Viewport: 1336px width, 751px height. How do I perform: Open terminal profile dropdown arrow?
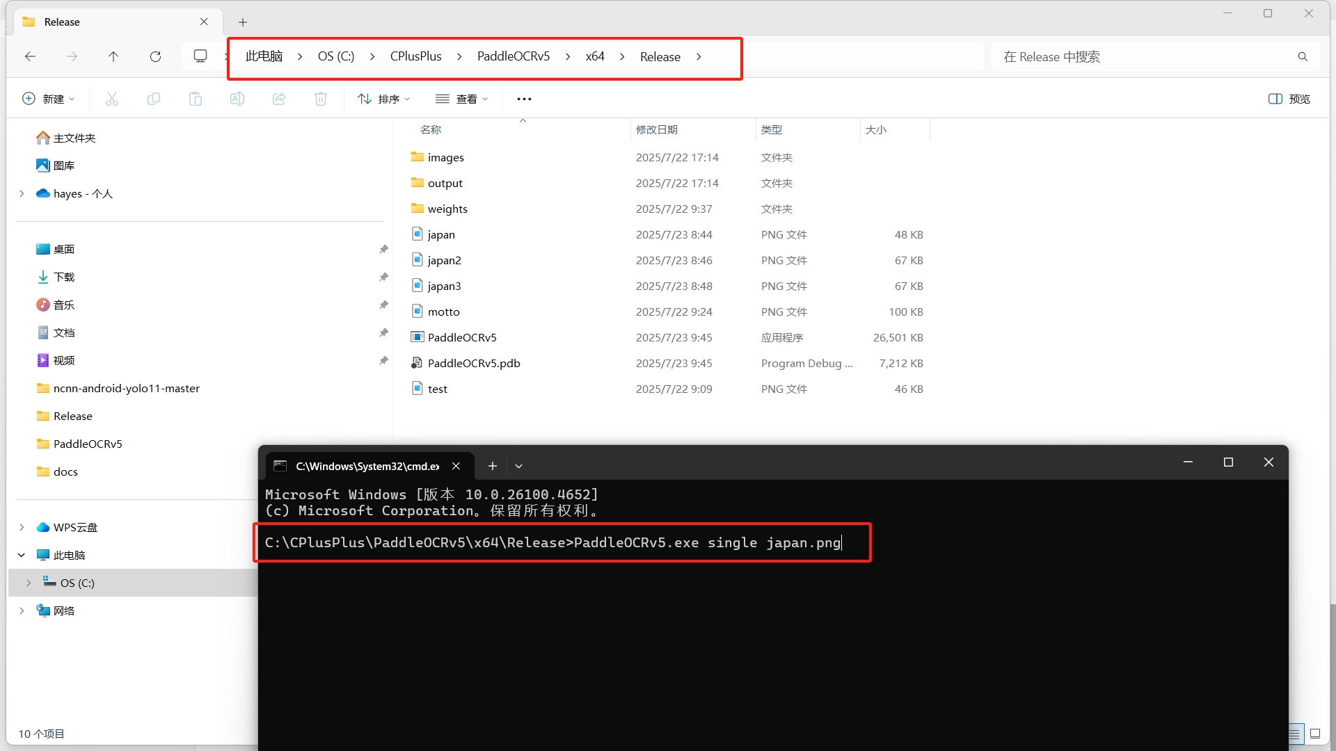pos(518,466)
